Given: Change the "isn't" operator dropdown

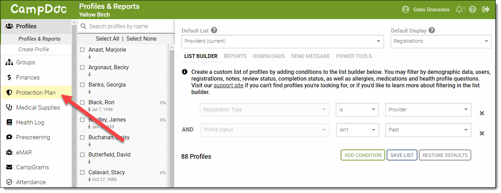Looking at the screenshot, I should [x=357, y=130].
